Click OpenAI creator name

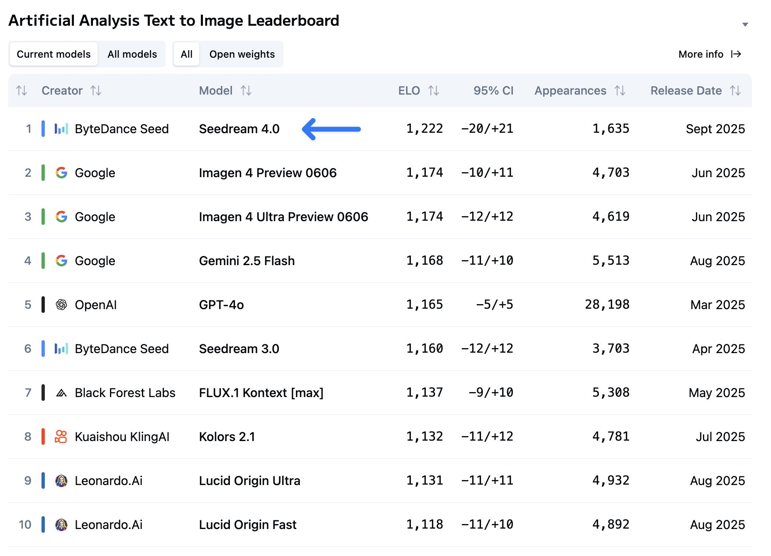(x=96, y=305)
